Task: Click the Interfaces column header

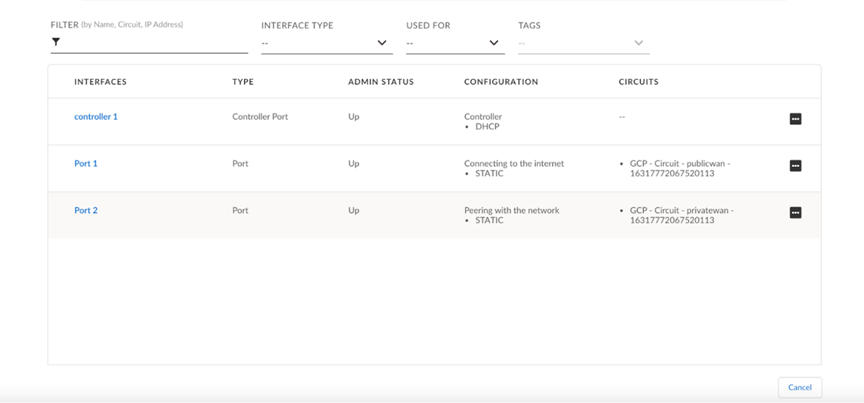Action: (x=100, y=82)
